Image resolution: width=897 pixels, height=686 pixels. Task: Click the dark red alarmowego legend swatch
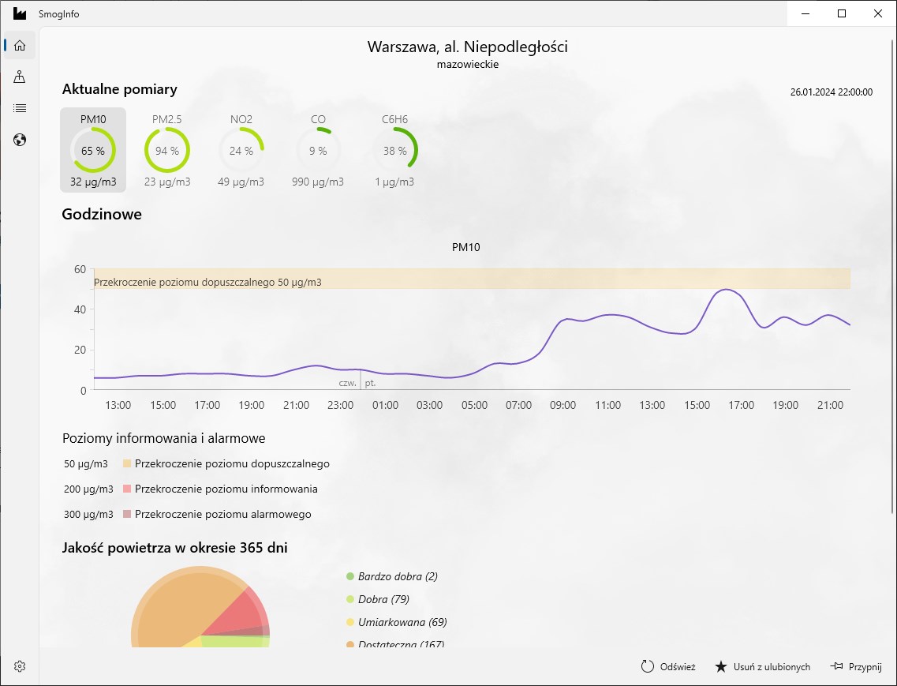127,514
